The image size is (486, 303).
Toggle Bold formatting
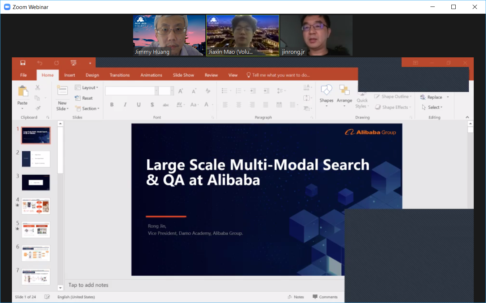112,105
